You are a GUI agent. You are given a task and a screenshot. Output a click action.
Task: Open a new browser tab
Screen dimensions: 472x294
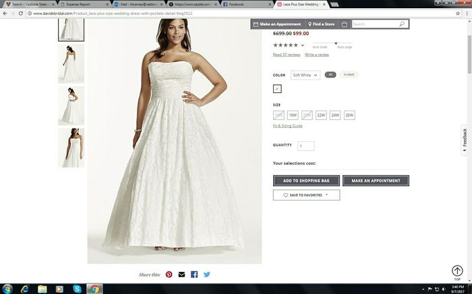pyautogui.click(x=334, y=5)
